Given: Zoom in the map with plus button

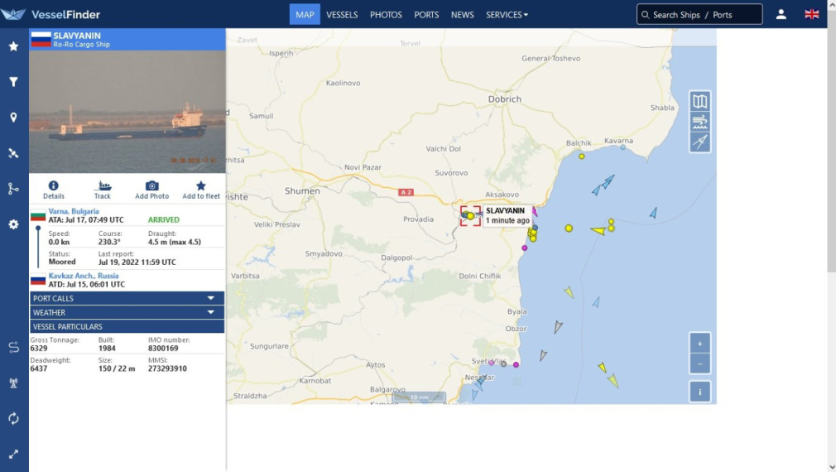Looking at the screenshot, I should point(699,344).
